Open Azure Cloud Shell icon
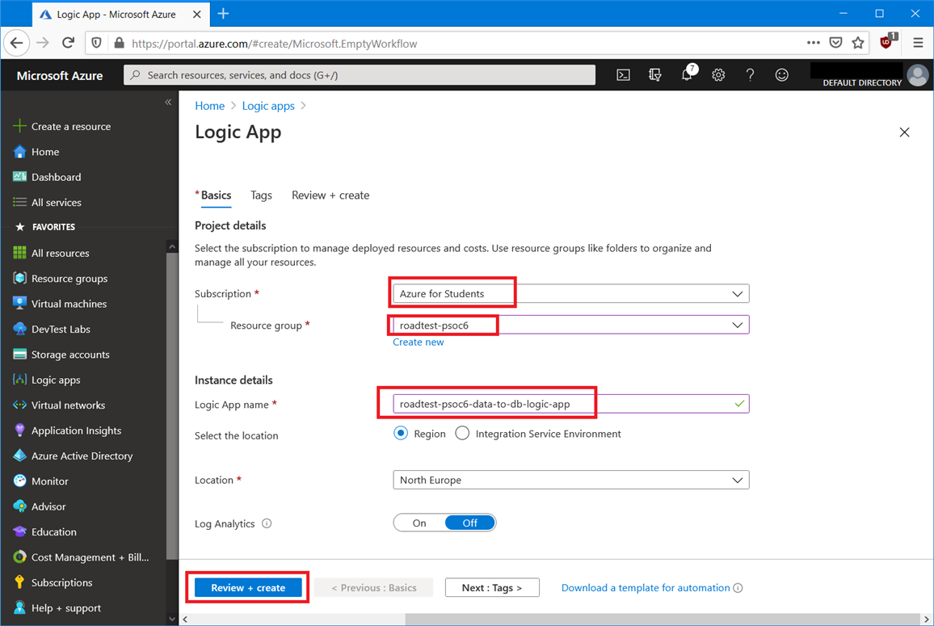Viewport: 934px width, 626px height. [x=623, y=75]
